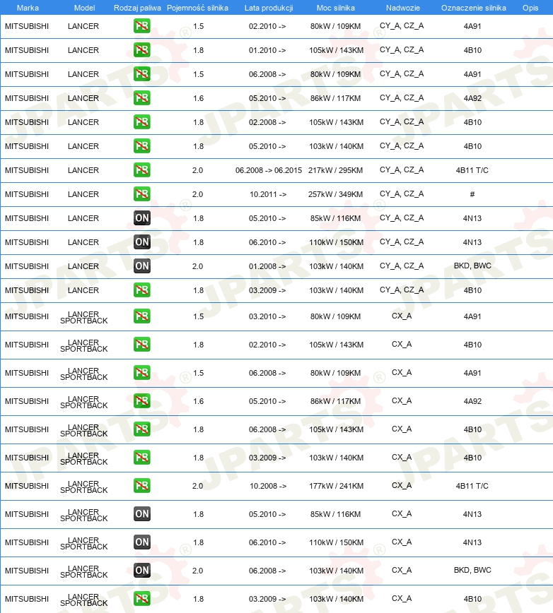Viewport: 553px width, 613px height.
Task: Click 'CX_A' in the 177kW / 241KM row
Action: point(402,485)
